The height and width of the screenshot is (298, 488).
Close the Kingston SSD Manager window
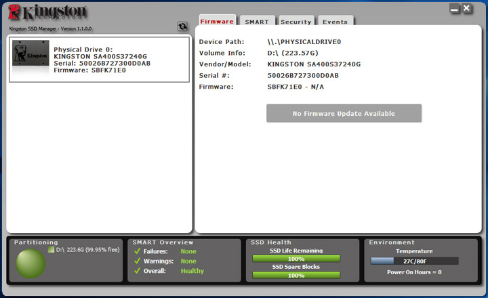click(x=466, y=9)
